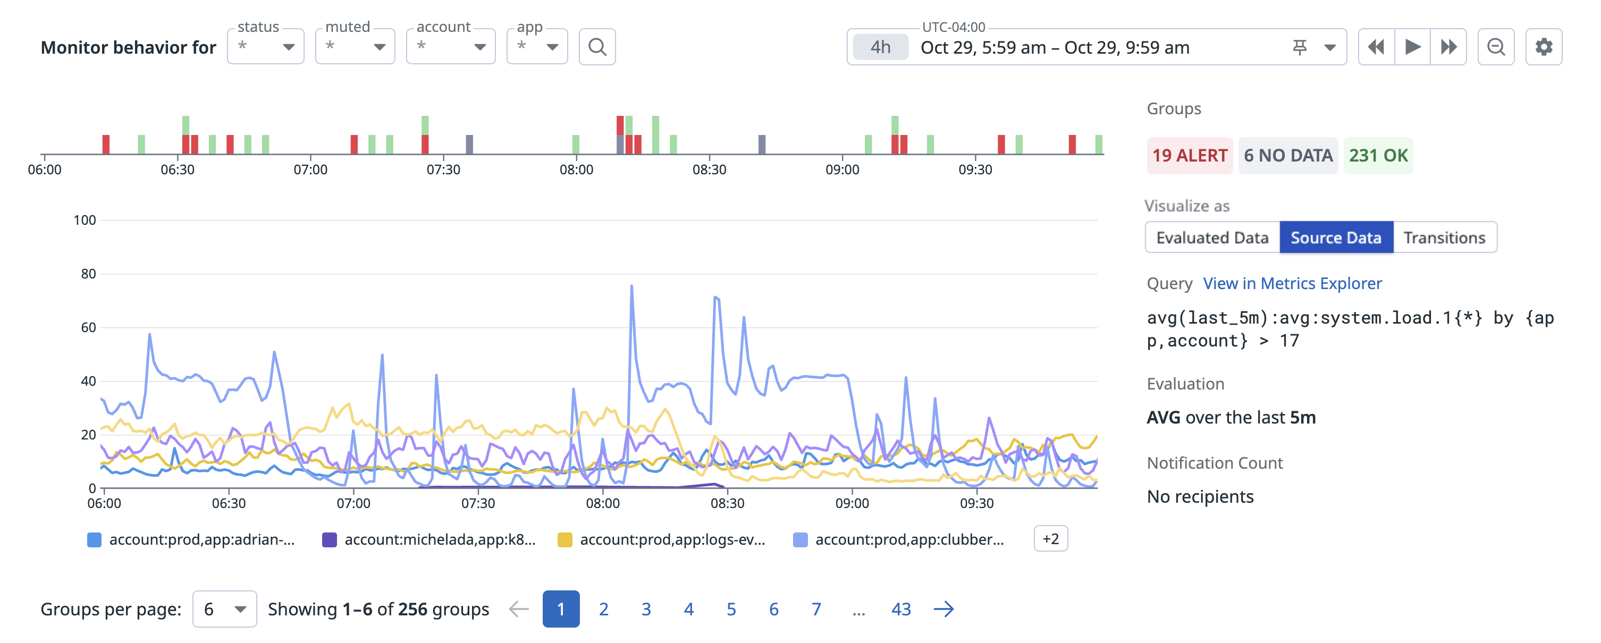Click the zoom out magnifier icon
1601x643 pixels.
(1497, 46)
